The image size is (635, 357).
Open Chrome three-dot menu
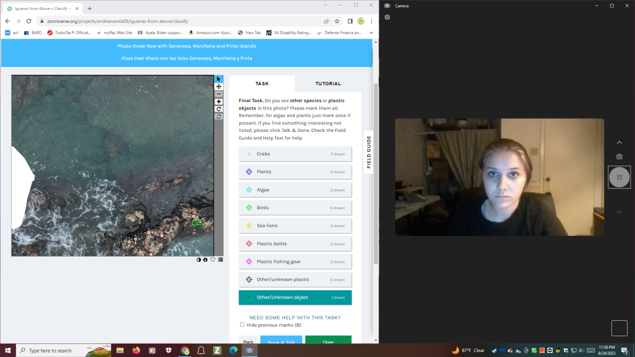coord(372,21)
